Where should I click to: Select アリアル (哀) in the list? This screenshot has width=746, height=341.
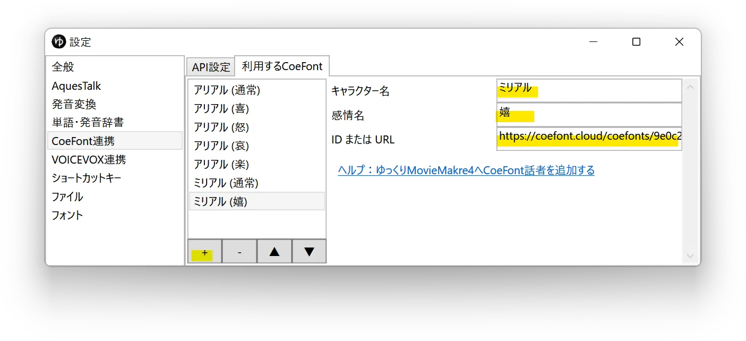coord(256,146)
